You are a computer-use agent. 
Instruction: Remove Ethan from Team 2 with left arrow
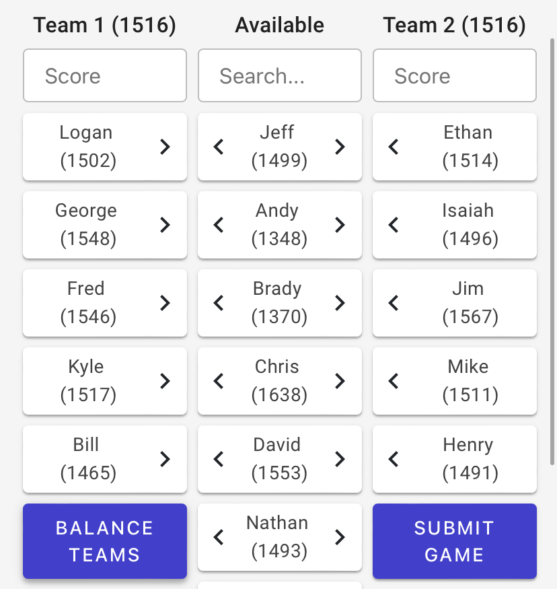tap(394, 147)
